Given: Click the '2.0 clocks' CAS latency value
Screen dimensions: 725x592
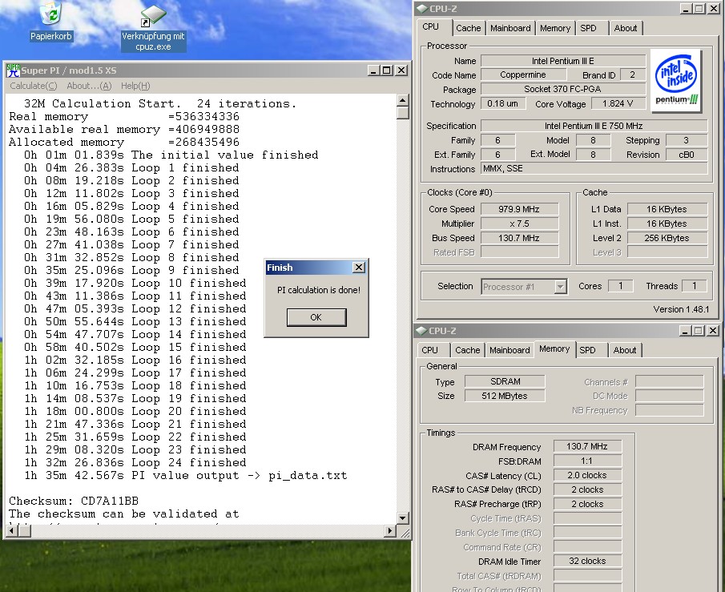Looking at the screenshot, I should (587, 475).
